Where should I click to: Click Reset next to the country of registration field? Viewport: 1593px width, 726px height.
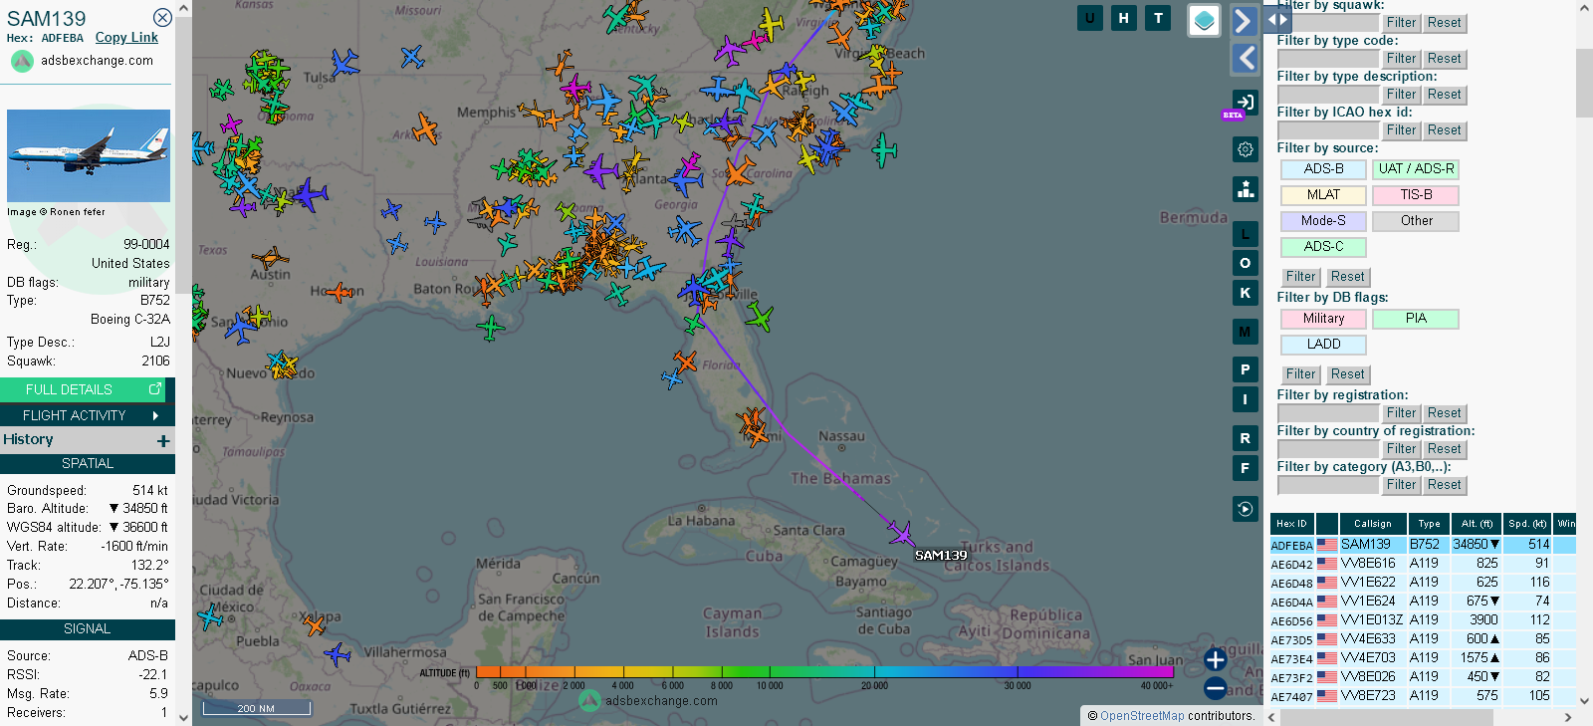[1444, 449]
